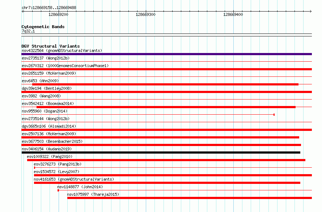Click the esv2507136 (McKernan2009) label

tap(49, 134)
